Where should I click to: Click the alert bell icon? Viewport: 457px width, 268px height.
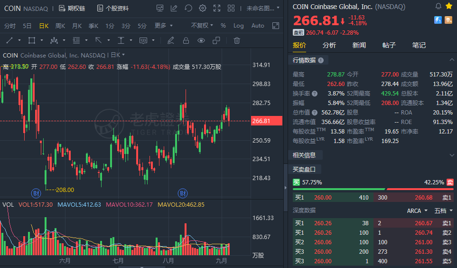438,6
